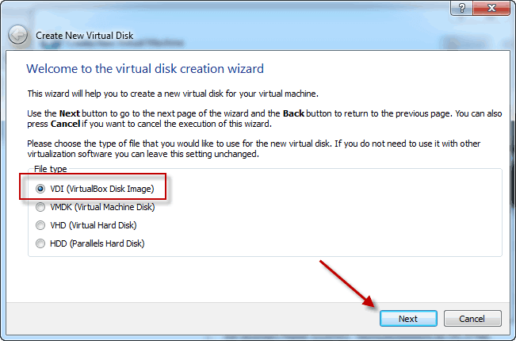
Task: Click the Next button
Action: pos(408,318)
